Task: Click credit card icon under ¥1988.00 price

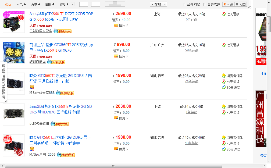Action: click(x=116, y=149)
